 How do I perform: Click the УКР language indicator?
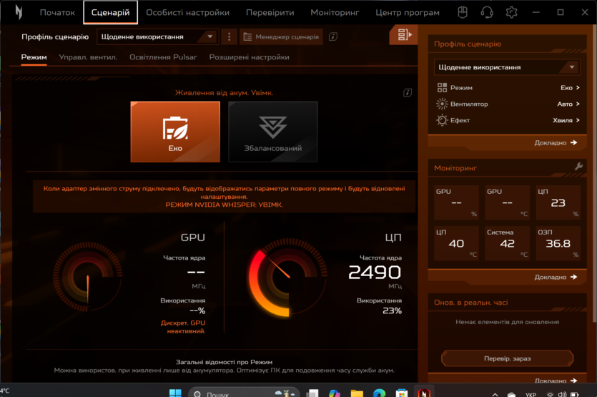coord(531,394)
